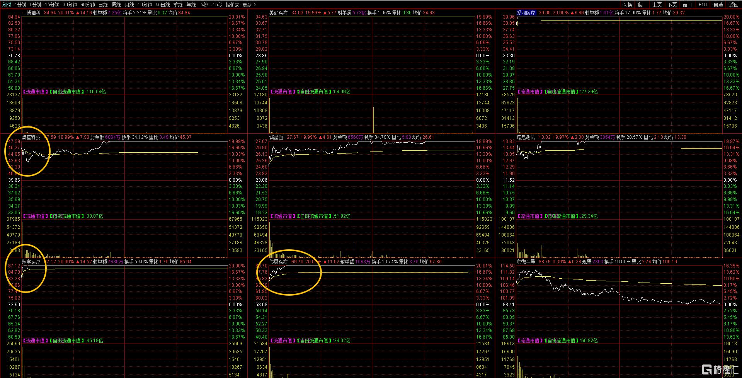Select the 60分钟 period tab
Screen dimensions: 742x378
click(88, 5)
